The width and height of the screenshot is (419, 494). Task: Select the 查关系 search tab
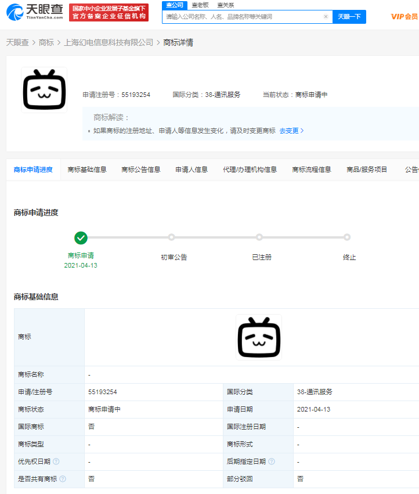click(x=226, y=5)
